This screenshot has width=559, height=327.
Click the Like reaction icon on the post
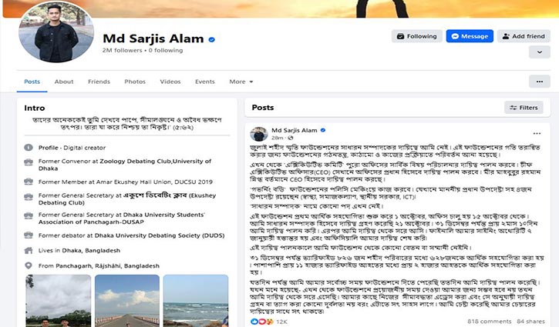coord(254,322)
